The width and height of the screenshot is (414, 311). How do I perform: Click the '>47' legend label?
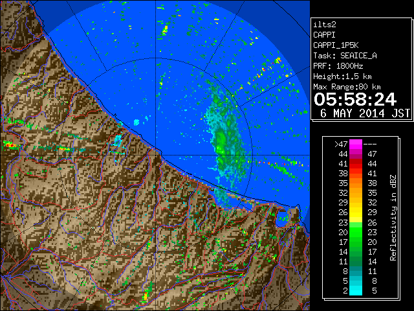click(x=341, y=144)
